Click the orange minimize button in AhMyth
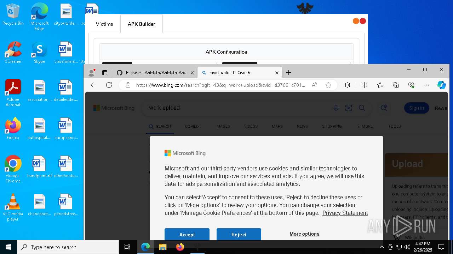This screenshot has height=254, width=453. (x=356, y=21)
